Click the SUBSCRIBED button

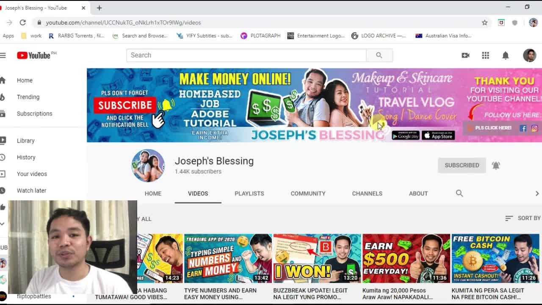point(462,165)
